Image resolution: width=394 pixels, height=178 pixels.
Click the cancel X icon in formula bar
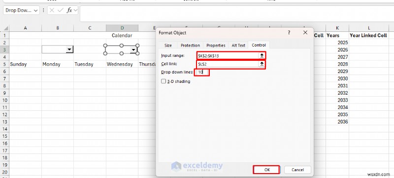pyautogui.click(x=52, y=10)
